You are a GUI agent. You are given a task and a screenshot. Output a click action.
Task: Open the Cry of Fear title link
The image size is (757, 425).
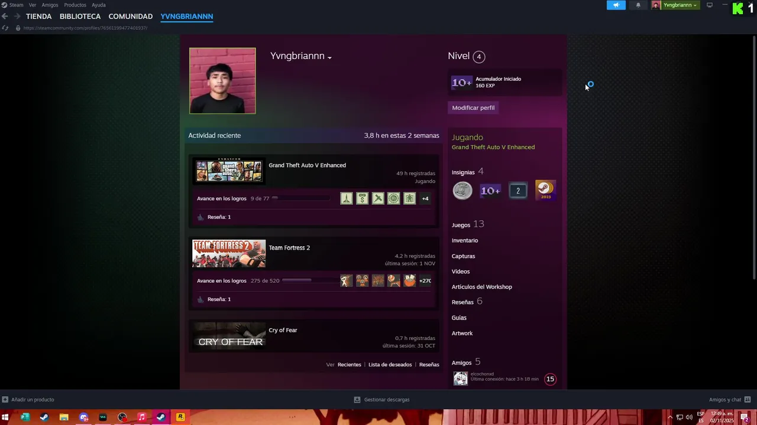[x=283, y=330]
